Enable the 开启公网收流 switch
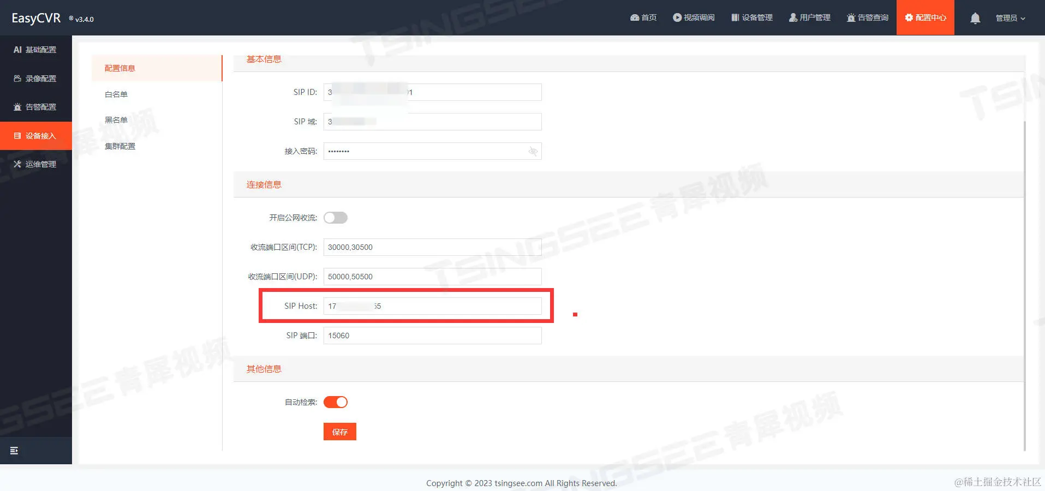This screenshot has height=491, width=1045. click(336, 218)
